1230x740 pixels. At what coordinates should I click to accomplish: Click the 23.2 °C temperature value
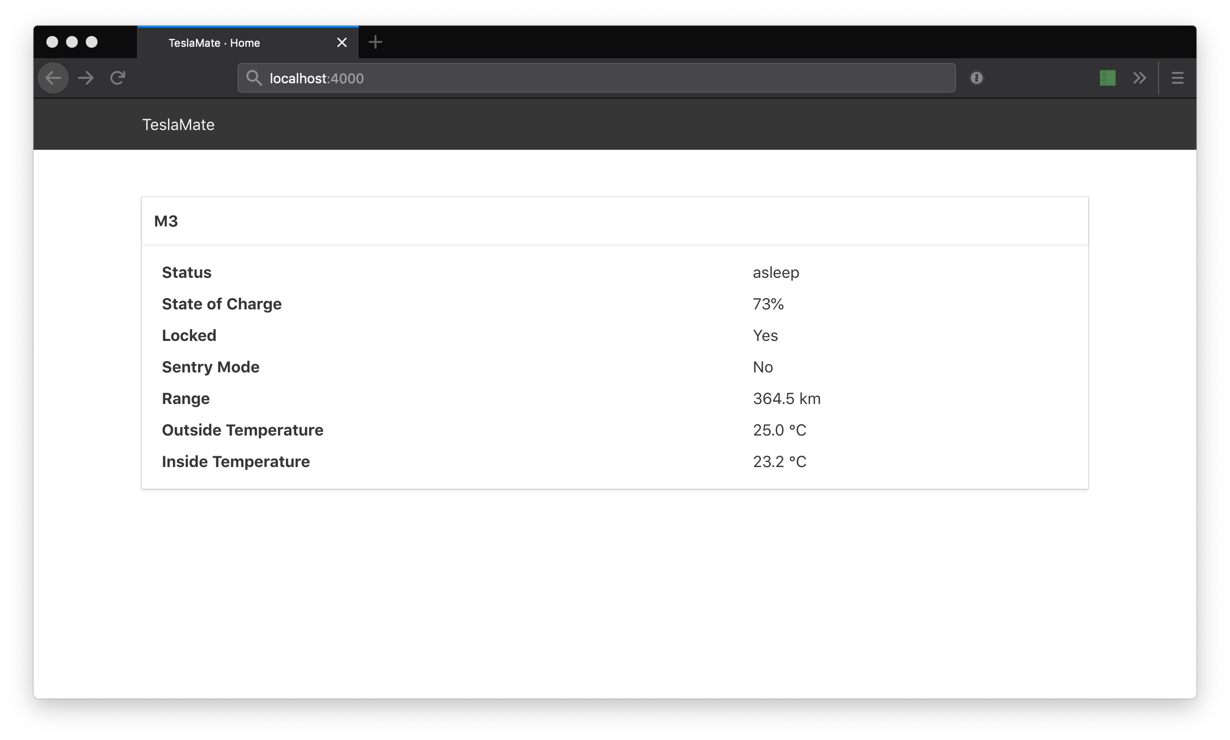780,462
